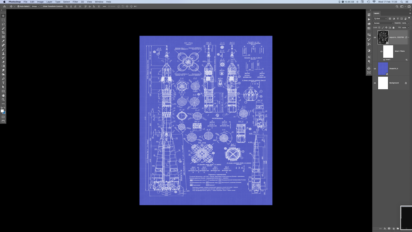Viewport: 412px width, 232px height.
Task: Open the Opacity slider dropdown arrow
Action: click(409, 23)
